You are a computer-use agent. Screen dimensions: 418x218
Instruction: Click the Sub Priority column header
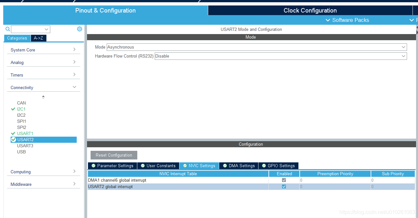(393, 174)
